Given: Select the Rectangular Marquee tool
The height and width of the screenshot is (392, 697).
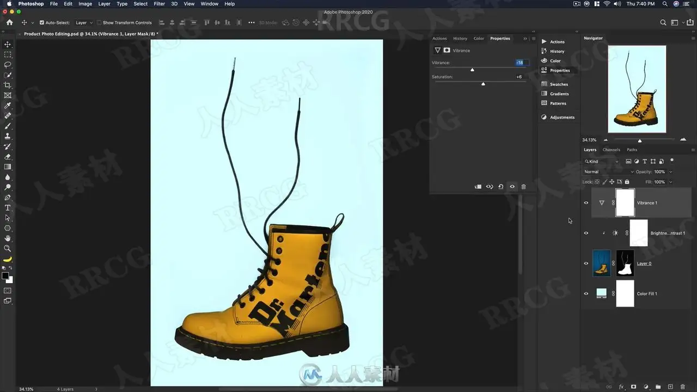Looking at the screenshot, I should pyautogui.click(x=8, y=54).
